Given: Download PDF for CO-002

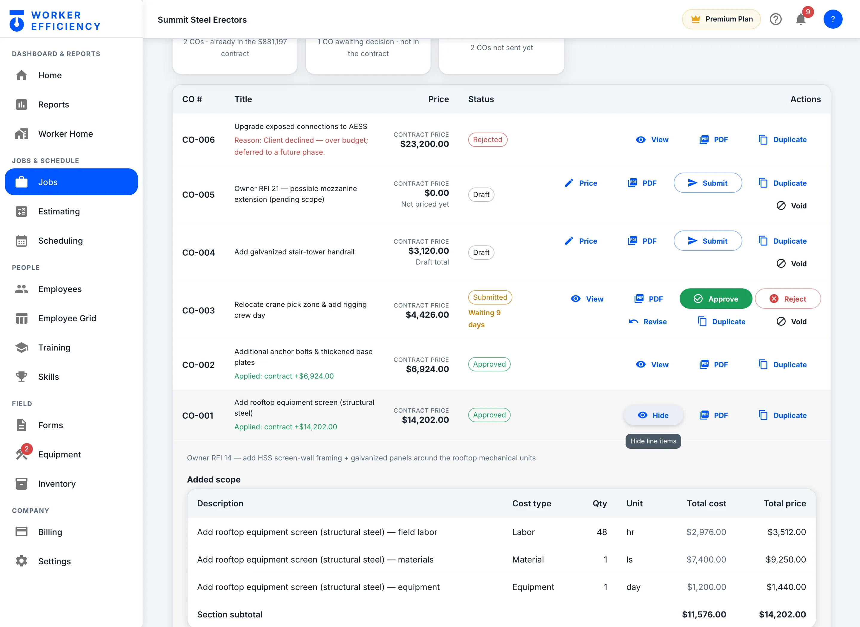Looking at the screenshot, I should pos(713,365).
